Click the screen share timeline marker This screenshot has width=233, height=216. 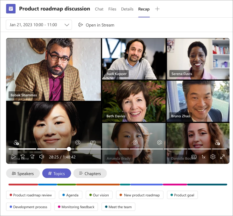[x=93, y=142]
